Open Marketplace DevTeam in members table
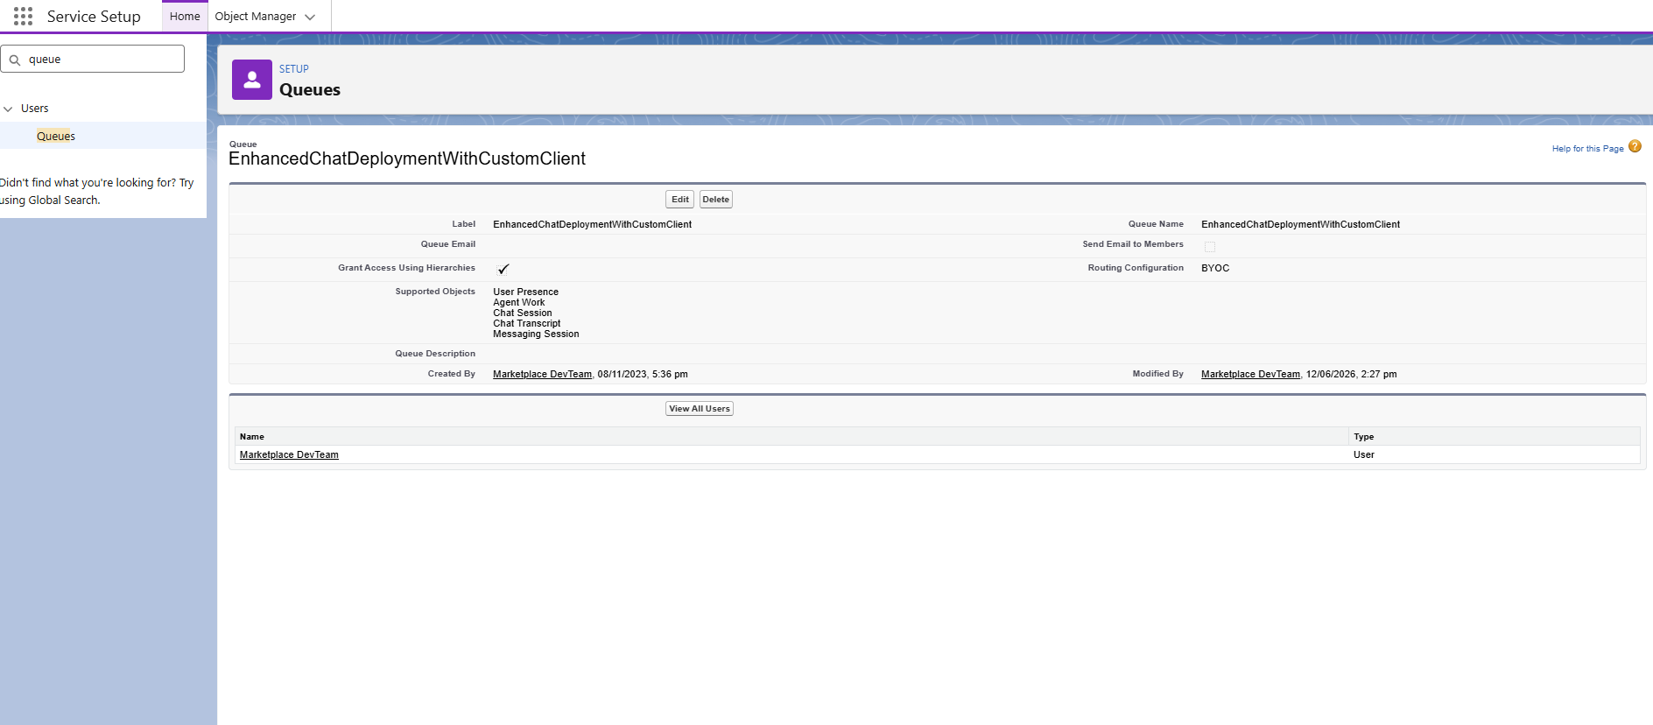Screen dimensions: 1653x725 pyautogui.click(x=289, y=454)
